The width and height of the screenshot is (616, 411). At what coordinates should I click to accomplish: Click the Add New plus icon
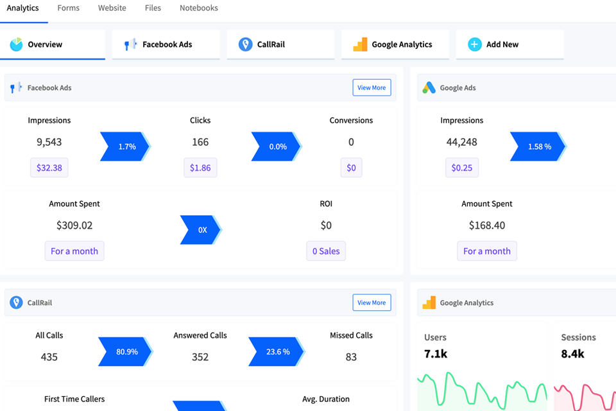475,44
